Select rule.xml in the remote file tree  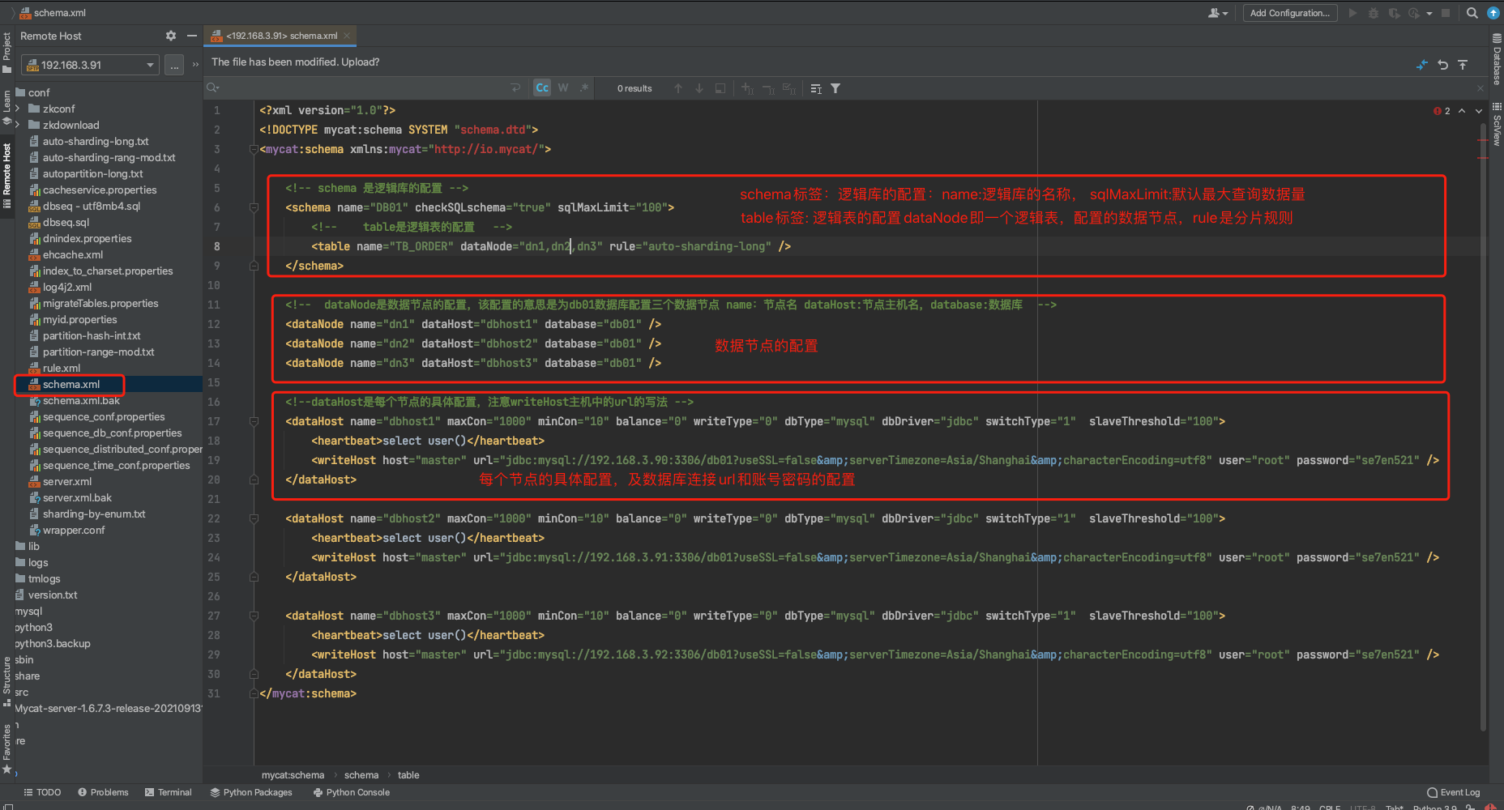(62, 368)
